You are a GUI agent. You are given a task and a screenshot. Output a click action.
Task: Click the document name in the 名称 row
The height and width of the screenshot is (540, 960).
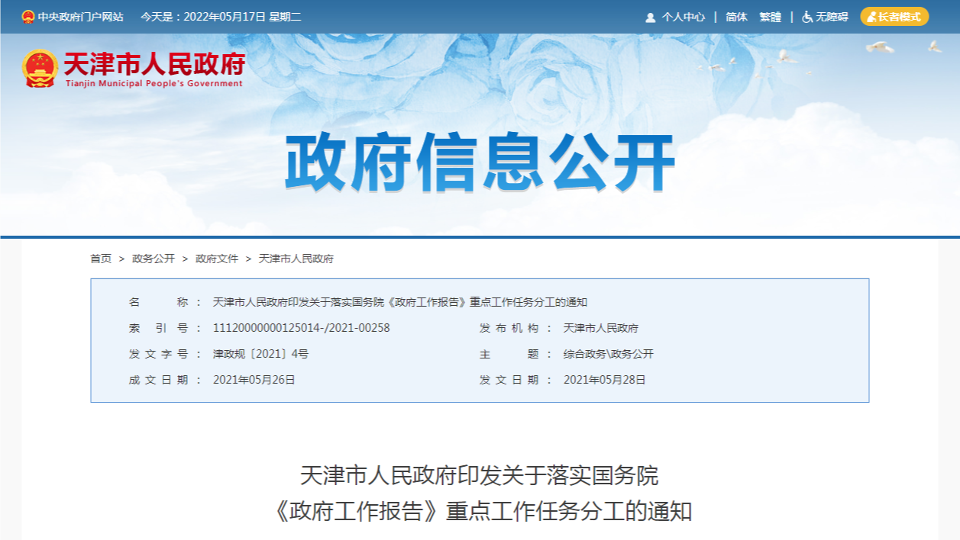pyautogui.click(x=399, y=302)
